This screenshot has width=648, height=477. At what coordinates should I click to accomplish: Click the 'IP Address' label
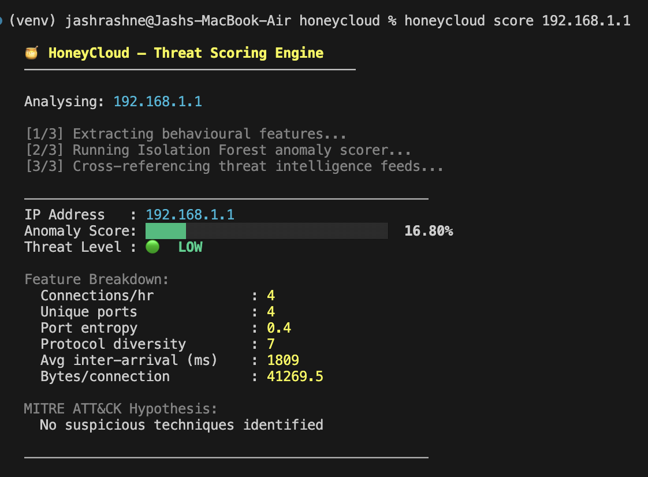click(x=65, y=214)
